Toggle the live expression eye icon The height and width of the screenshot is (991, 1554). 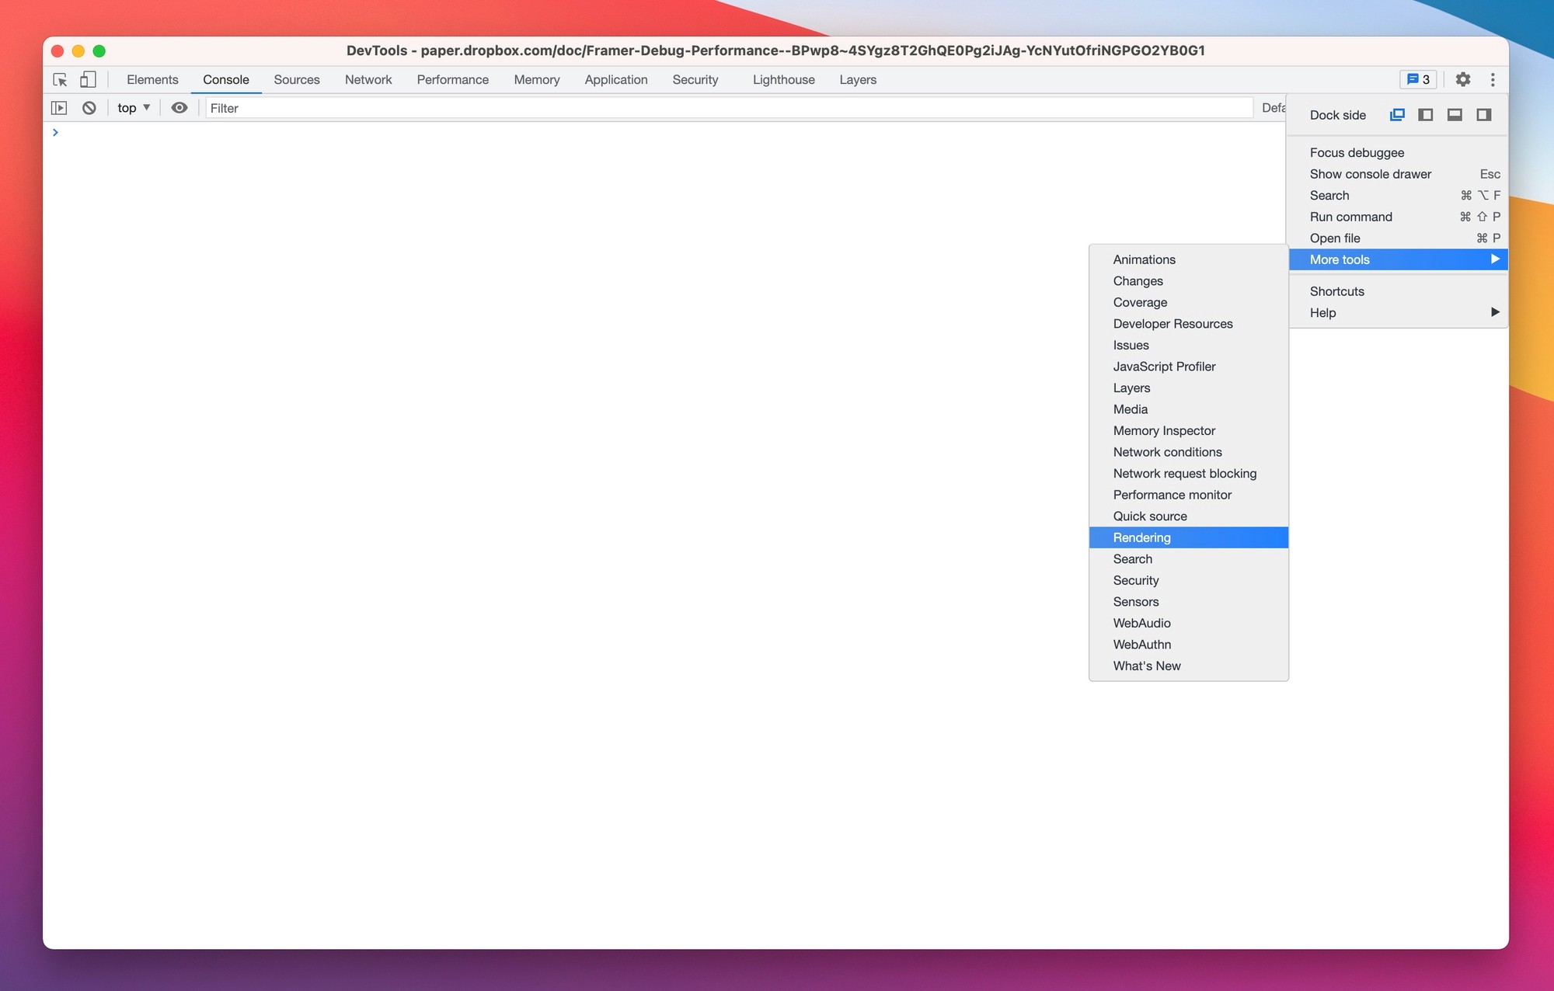(179, 108)
